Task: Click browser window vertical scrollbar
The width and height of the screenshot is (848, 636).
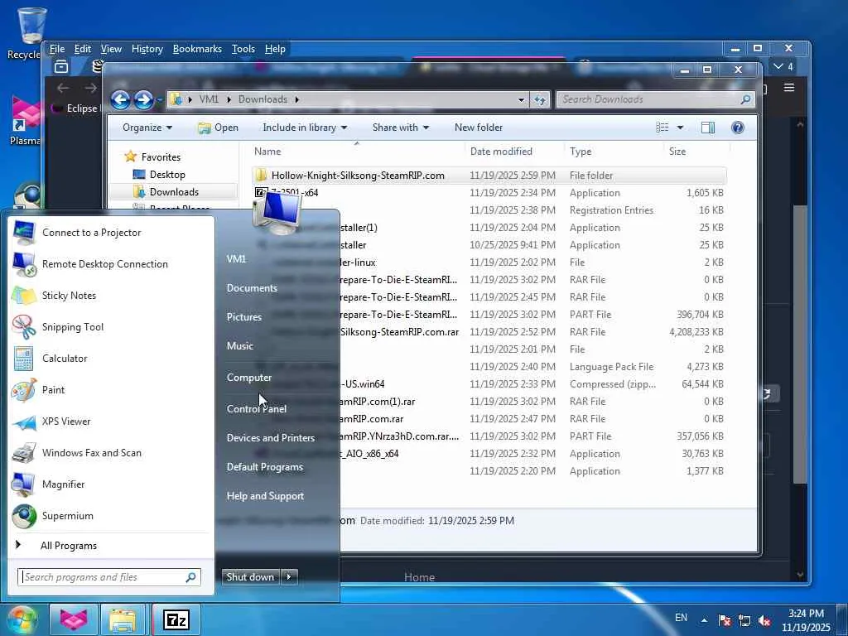Action: [x=800, y=346]
